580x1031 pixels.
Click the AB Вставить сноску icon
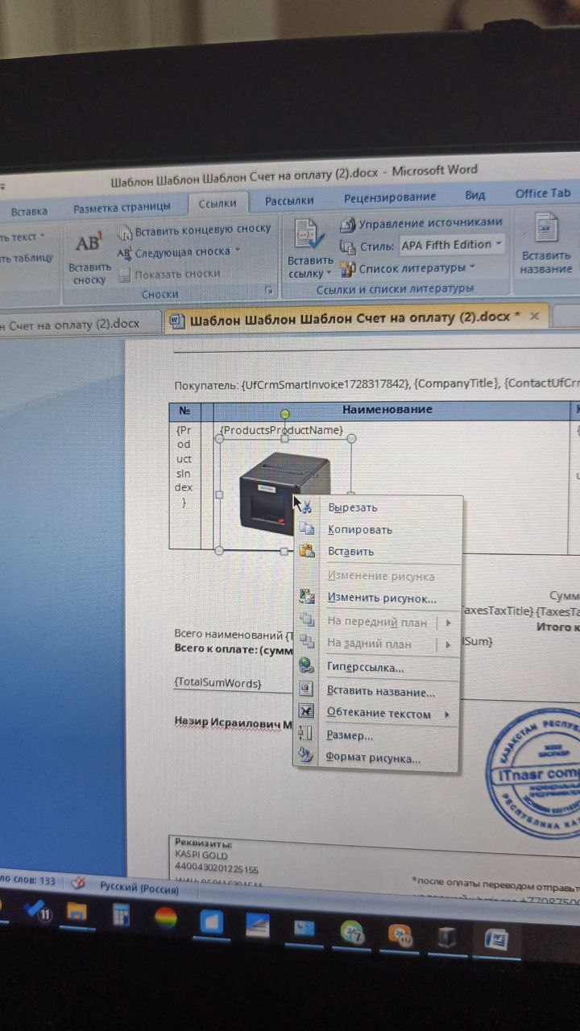[88, 242]
